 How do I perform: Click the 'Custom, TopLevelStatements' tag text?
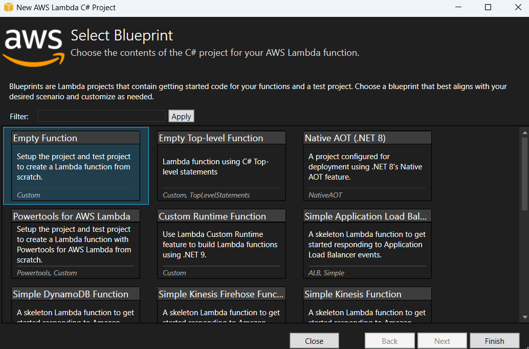click(x=206, y=195)
